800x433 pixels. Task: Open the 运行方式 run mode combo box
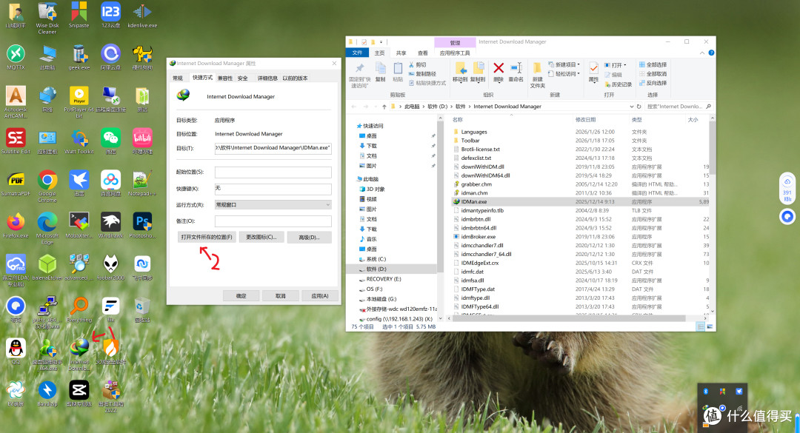[273, 204]
